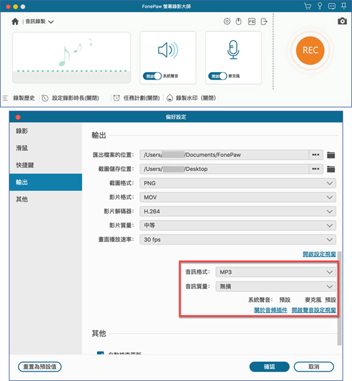Toggle the partially visible 其他 section checkbox
The image size is (352, 381).
point(100,353)
